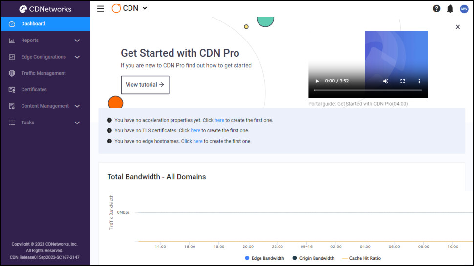Click 'here' to create edge hostname
474x266 pixels.
click(198, 141)
